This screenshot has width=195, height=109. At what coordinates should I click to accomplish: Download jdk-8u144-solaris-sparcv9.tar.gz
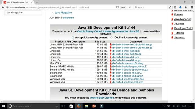click(130, 70)
